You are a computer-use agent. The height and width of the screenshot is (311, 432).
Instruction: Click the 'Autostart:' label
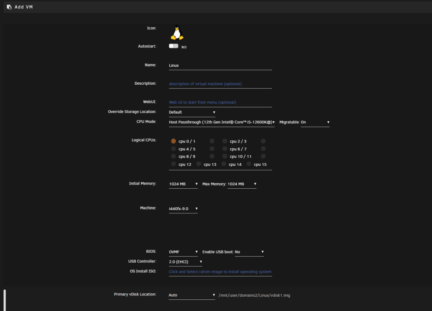click(147, 46)
